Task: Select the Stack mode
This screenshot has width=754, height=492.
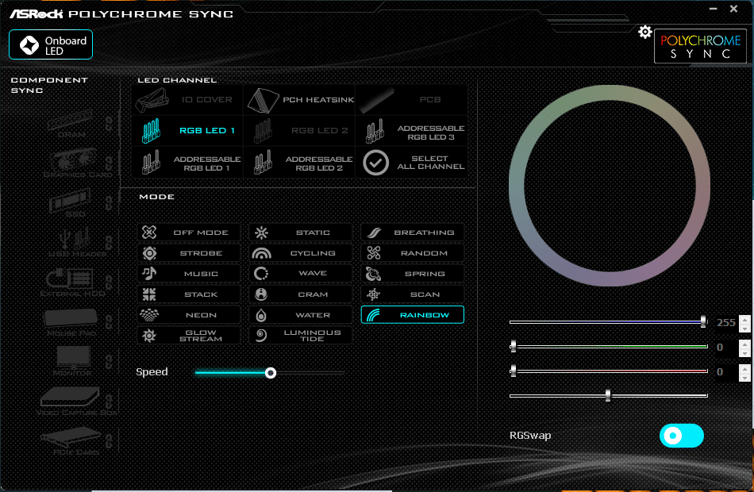Action: [x=189, y=294]
